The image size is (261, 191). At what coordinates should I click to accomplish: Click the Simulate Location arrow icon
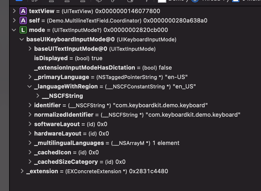coord(147,1)
